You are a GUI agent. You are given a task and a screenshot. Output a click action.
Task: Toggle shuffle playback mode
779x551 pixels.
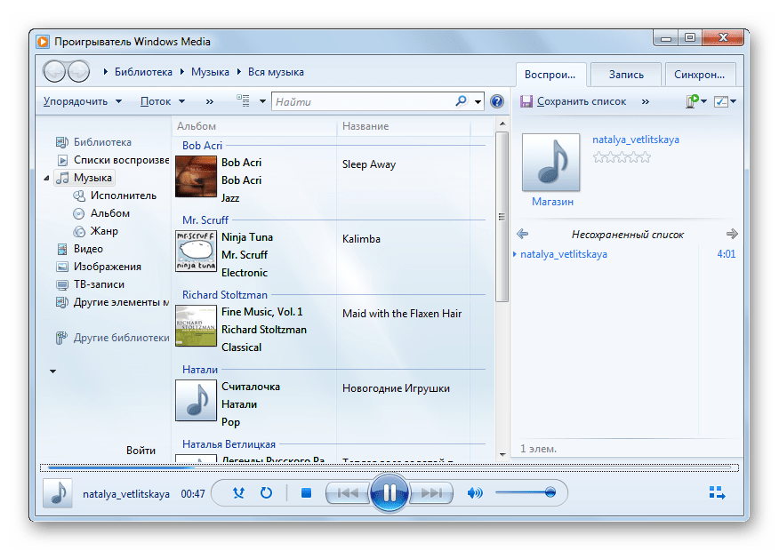[x=239, y=493]
